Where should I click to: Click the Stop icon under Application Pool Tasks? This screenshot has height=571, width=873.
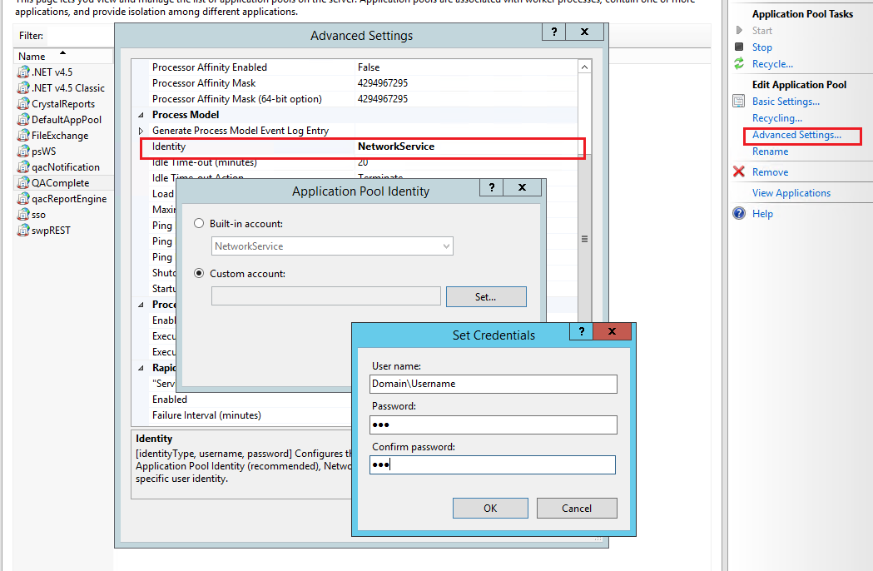coord(740,47)
